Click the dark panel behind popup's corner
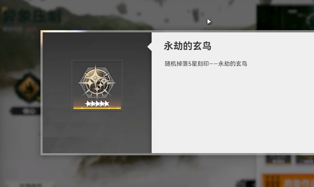314x187 pixels. 285,18
